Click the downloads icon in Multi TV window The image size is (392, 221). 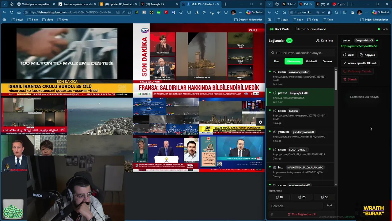211,12
